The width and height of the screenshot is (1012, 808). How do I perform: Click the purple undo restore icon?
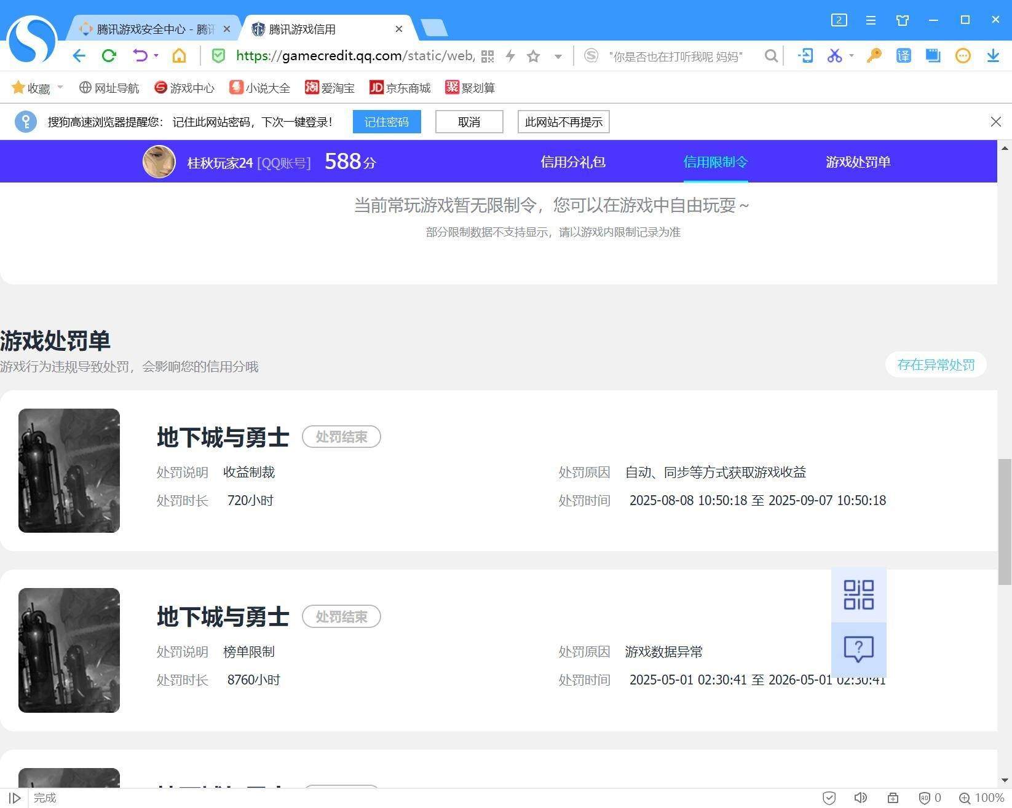140,56
